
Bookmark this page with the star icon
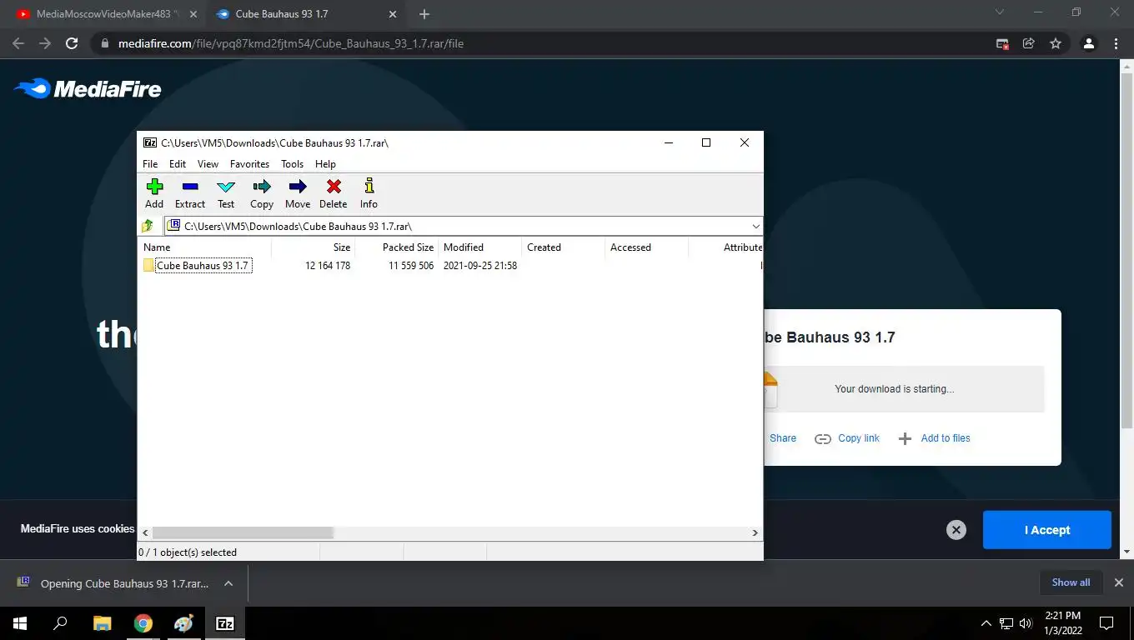1056,43
